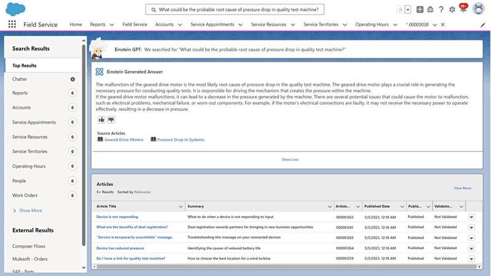Click articles table horizontal scrollbar

(x=286, y=267)
